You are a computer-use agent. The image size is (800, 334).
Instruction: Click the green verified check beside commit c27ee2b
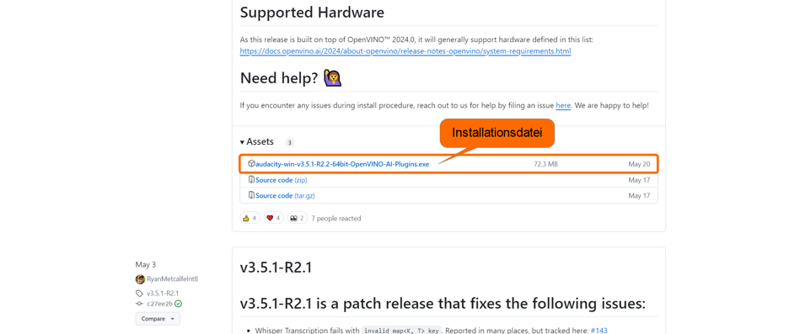[178, 304]
